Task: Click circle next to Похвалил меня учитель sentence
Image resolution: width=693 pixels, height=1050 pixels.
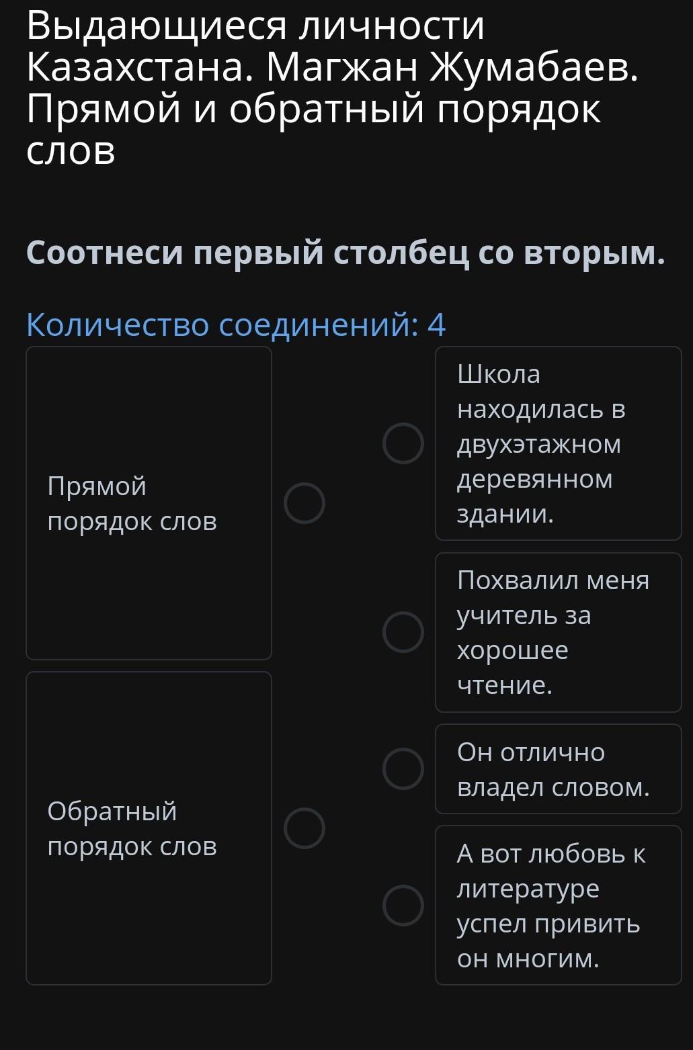Action: (403, 632)
